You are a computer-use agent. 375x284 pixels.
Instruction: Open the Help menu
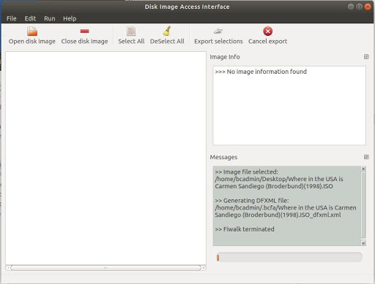(x=70, y=18)
